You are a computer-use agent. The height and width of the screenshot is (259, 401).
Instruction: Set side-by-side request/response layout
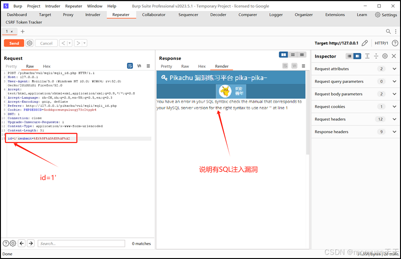click(283, 55)
